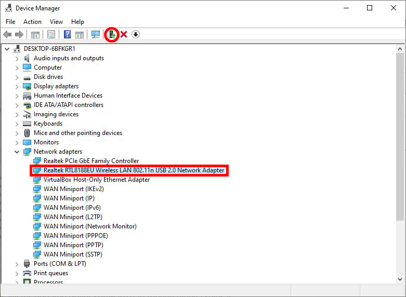Click the IDE ATA/ATAPI controllers label
Viewport: 406px width, 297px height.
pos(68,105)
